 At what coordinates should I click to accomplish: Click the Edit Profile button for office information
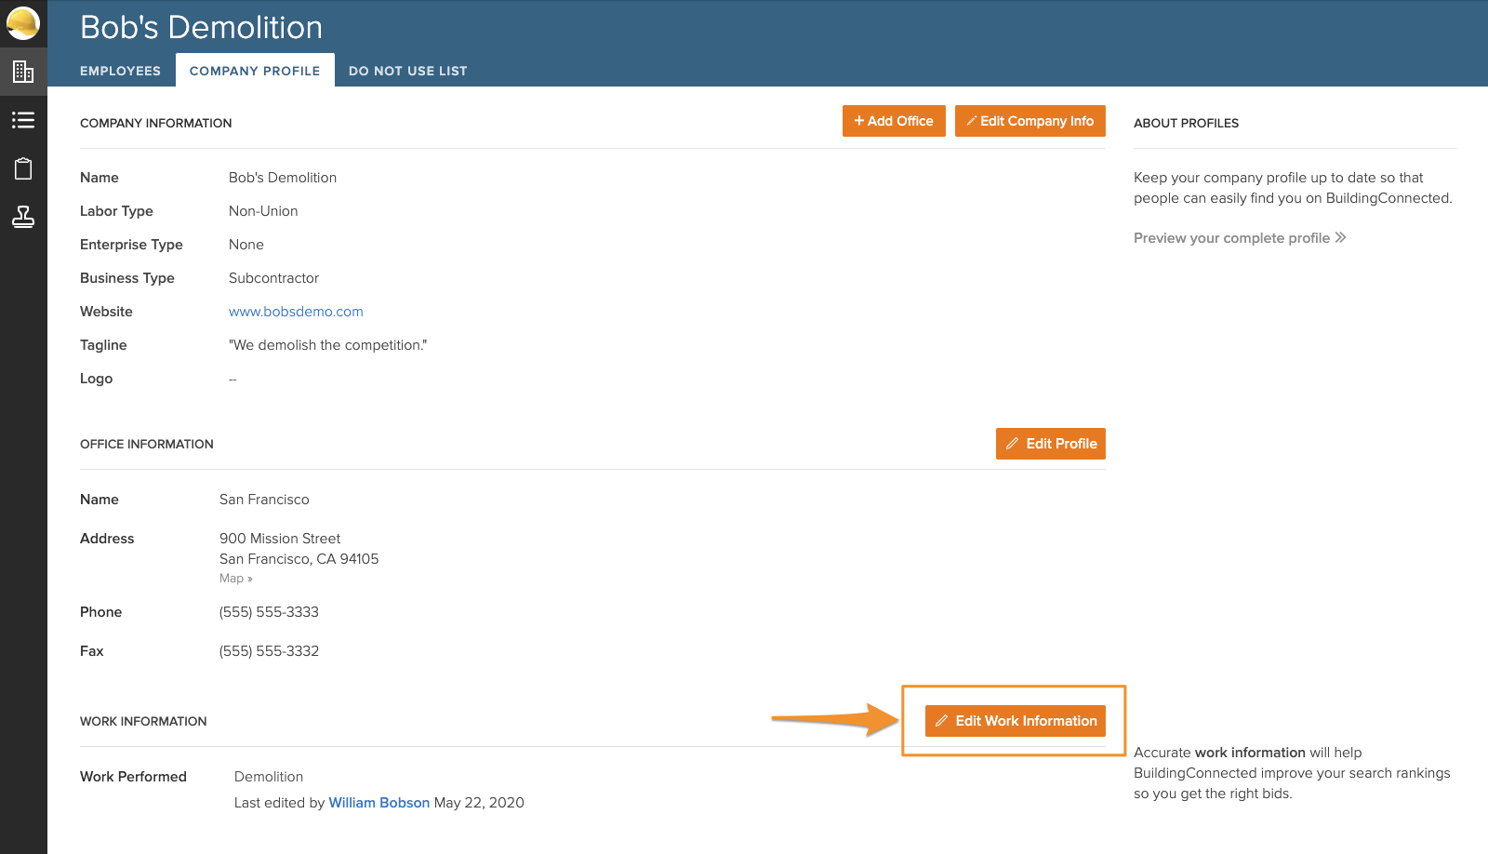click(1050, 444)
